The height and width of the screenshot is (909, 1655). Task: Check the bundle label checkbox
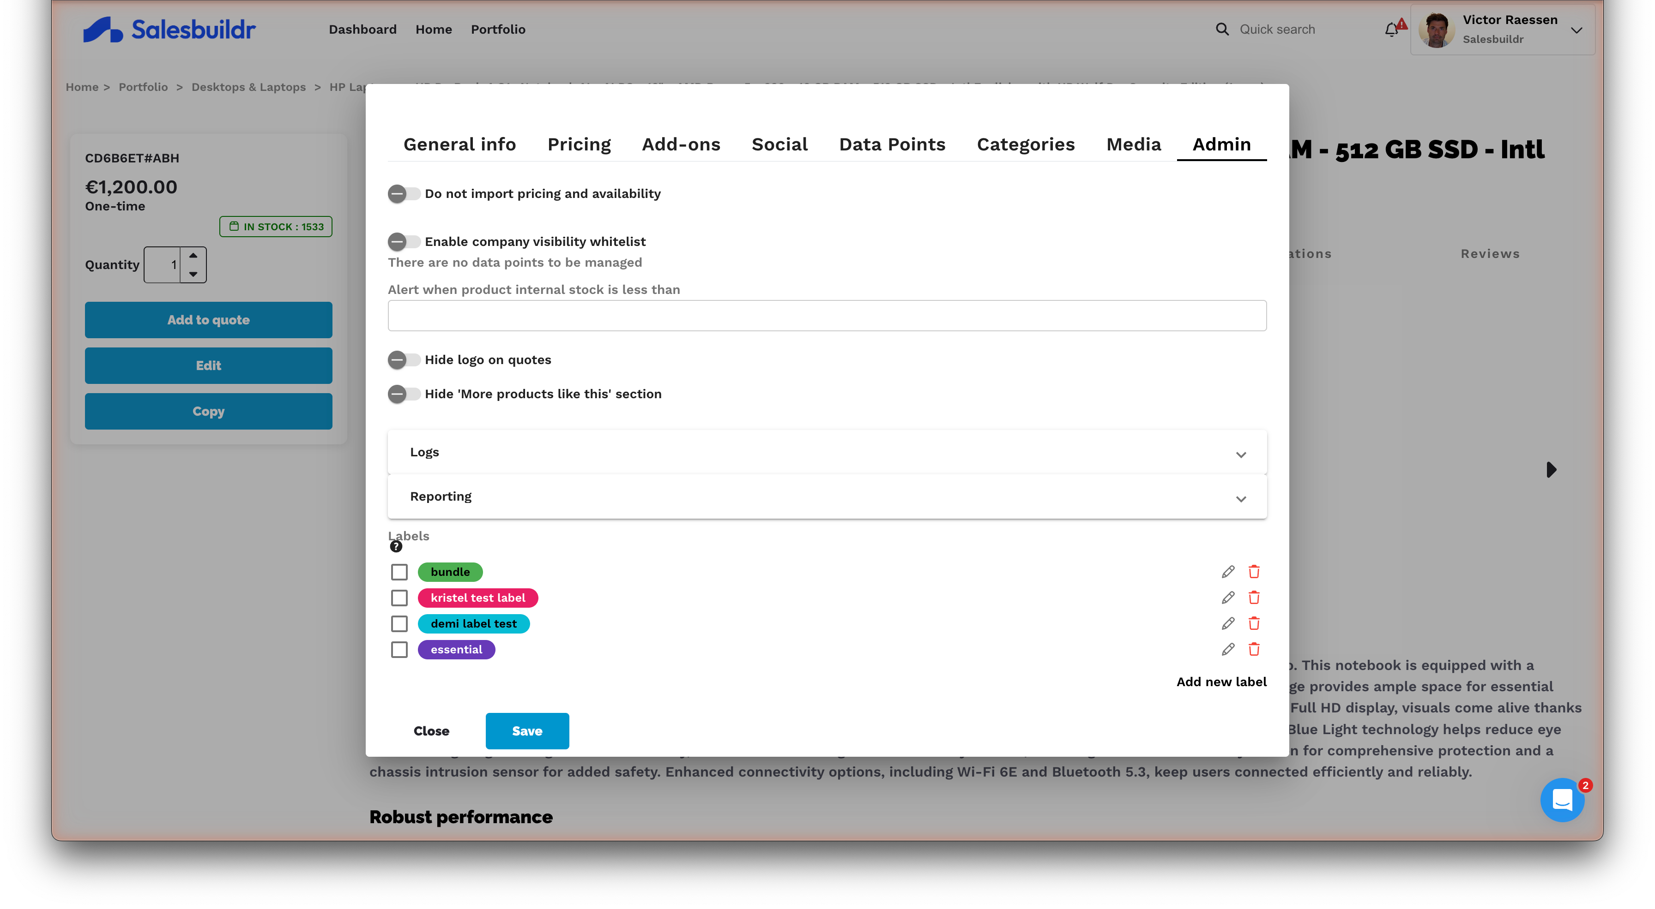tap(399, 571)
